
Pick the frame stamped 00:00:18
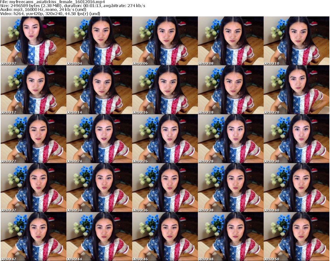click(231, 90)
